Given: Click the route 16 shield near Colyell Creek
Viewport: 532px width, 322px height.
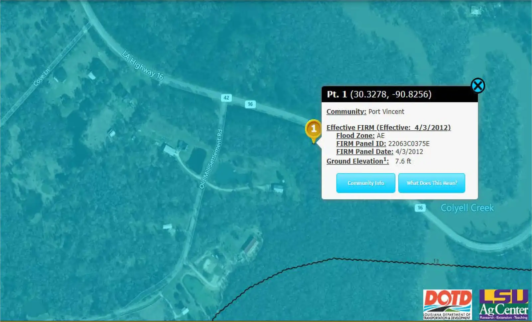Looking at the screenshot, I should click(420, 208).
